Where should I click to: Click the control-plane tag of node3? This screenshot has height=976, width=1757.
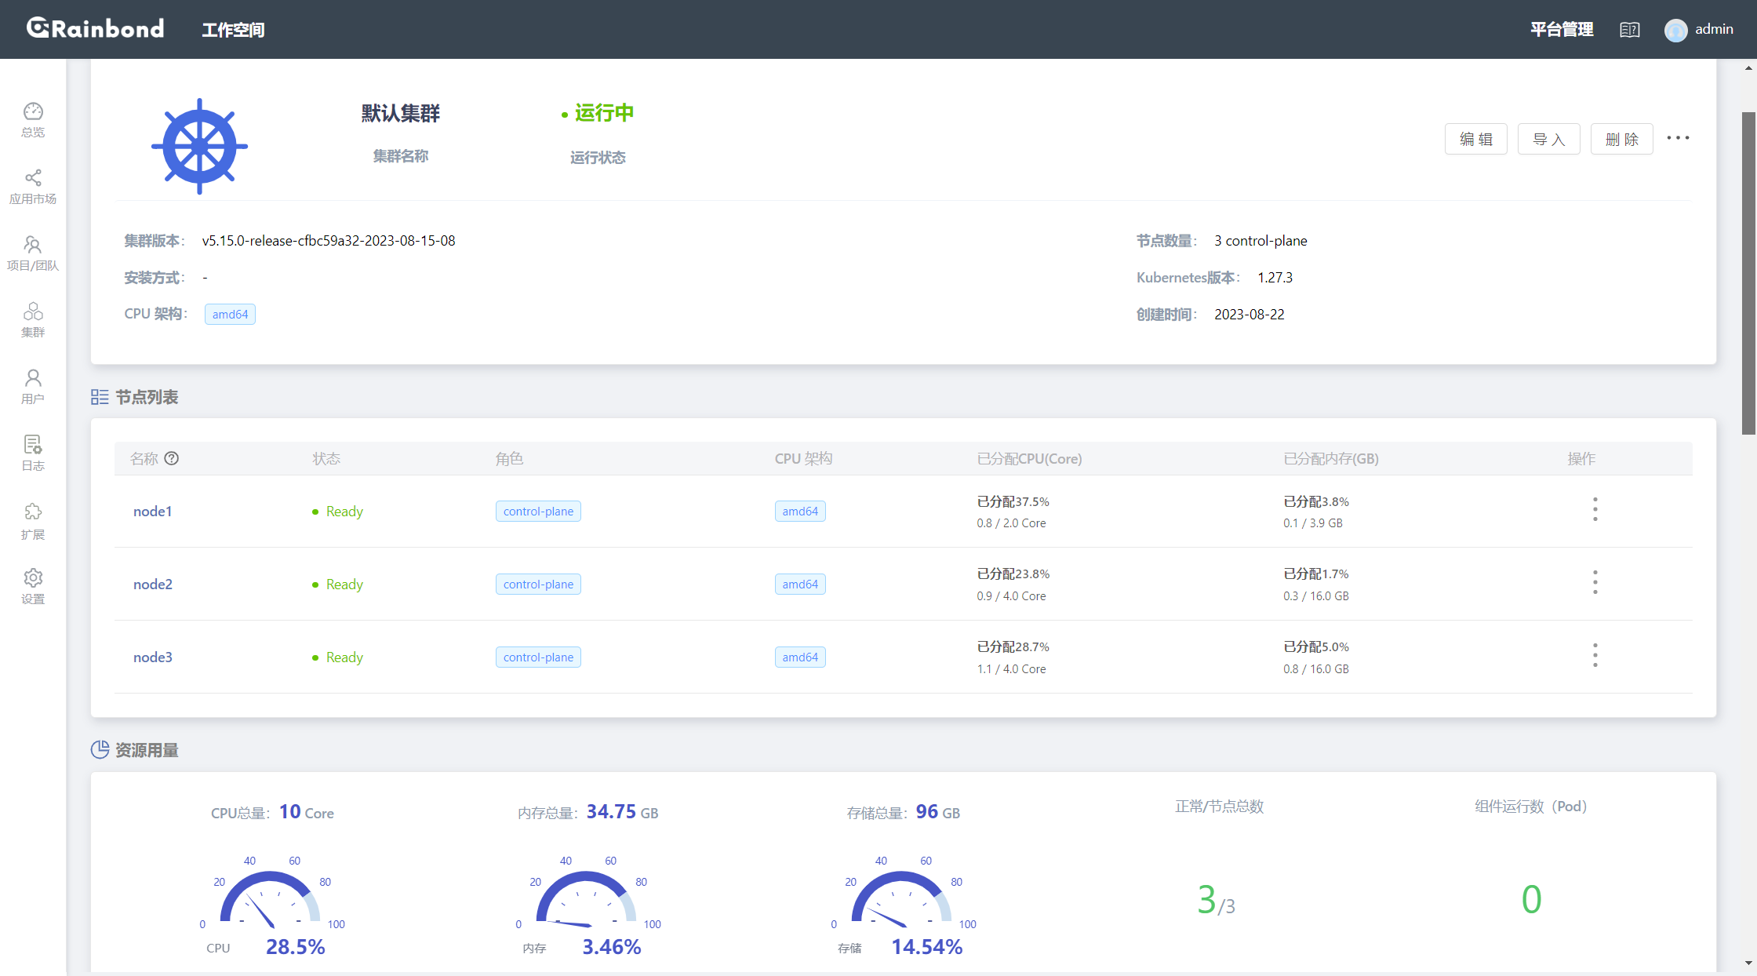pos(538,657)
